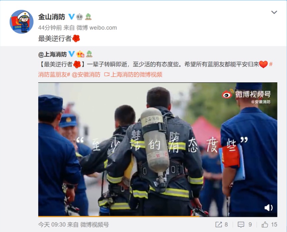The width and height of the screenshot is (287, 232).
Task: Toggle the video sound speaker icon
Action: 268,208
